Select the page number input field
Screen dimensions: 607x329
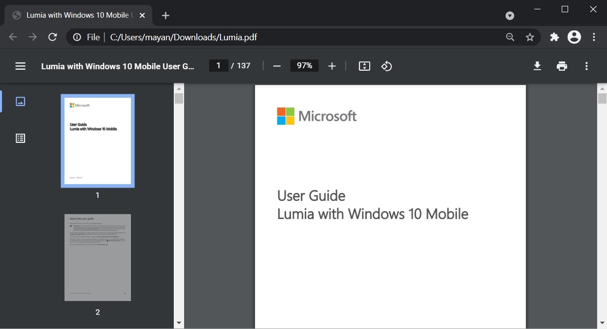click(219, 66)
